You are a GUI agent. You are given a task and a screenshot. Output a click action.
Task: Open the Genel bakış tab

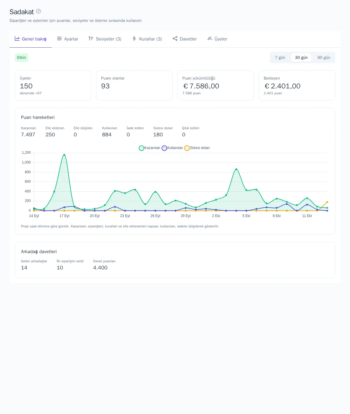tap(31, 39)
